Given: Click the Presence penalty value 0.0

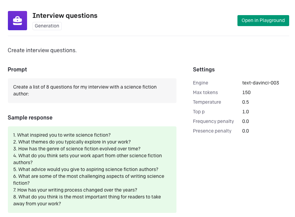Looking at the screenshot, I should 245,131.
